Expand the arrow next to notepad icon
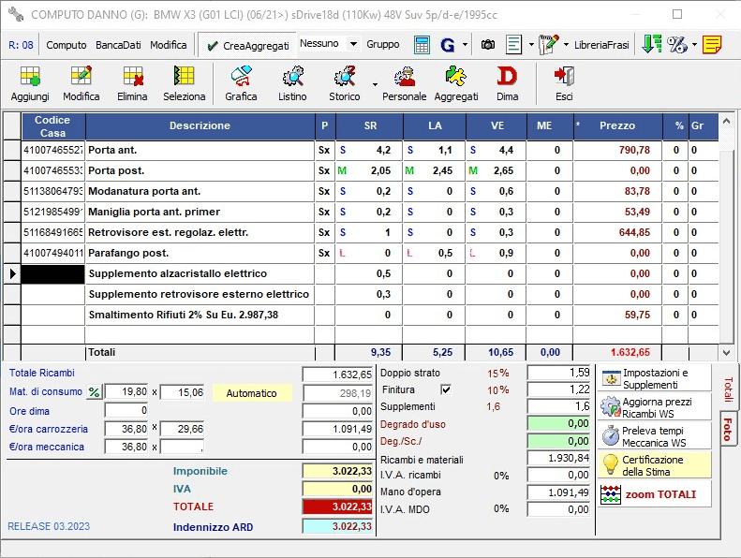 click(566, 45)
